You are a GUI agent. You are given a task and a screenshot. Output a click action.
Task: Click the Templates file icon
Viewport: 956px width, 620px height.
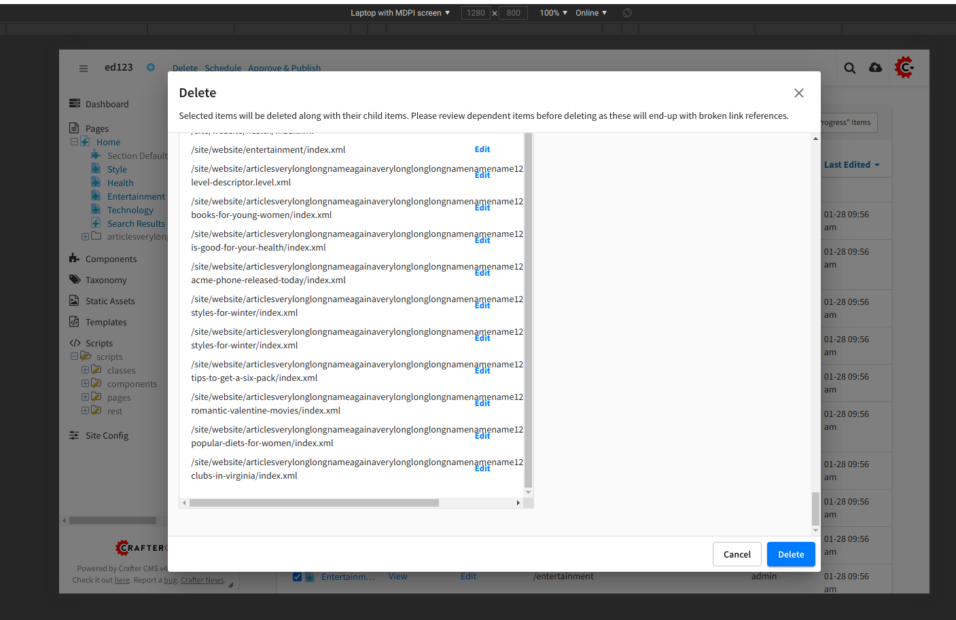(x=74, y=321)
